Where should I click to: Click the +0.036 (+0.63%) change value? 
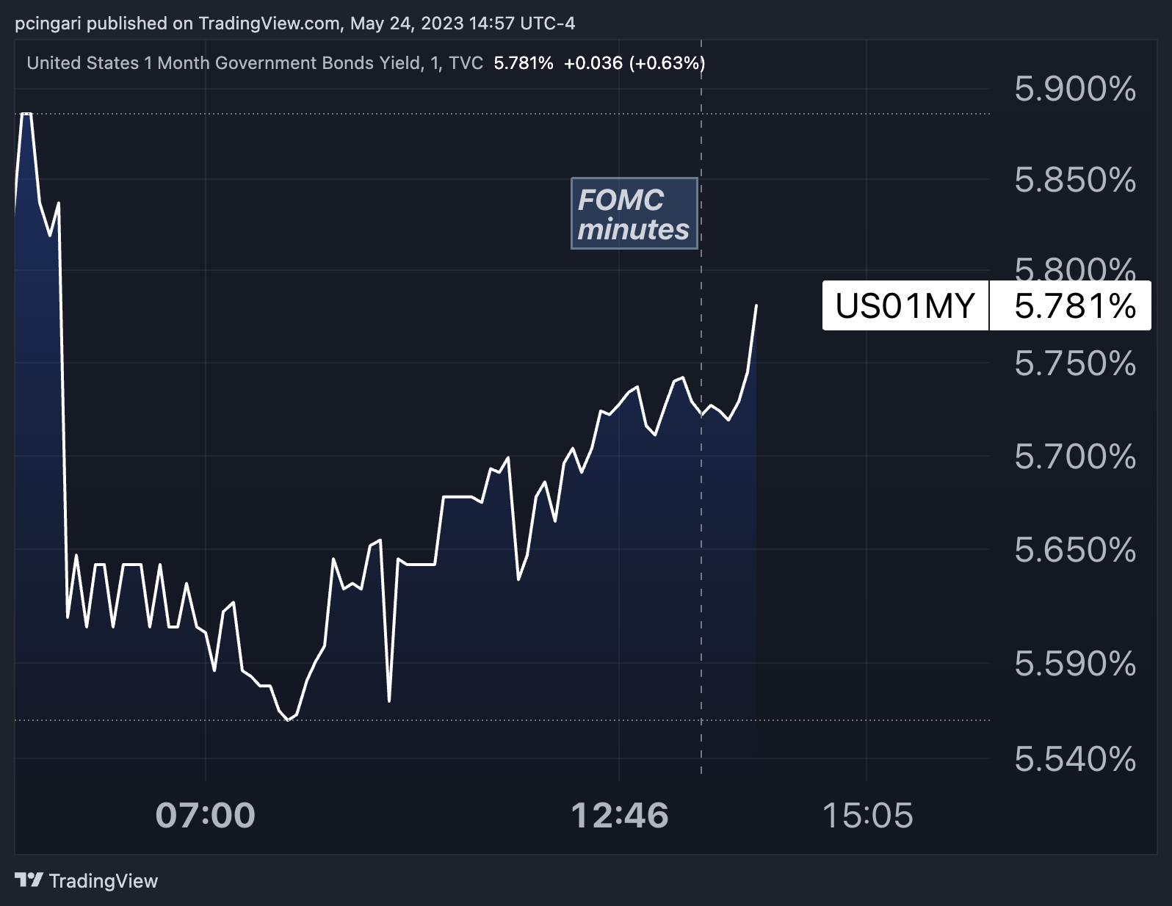click(634, 63)
